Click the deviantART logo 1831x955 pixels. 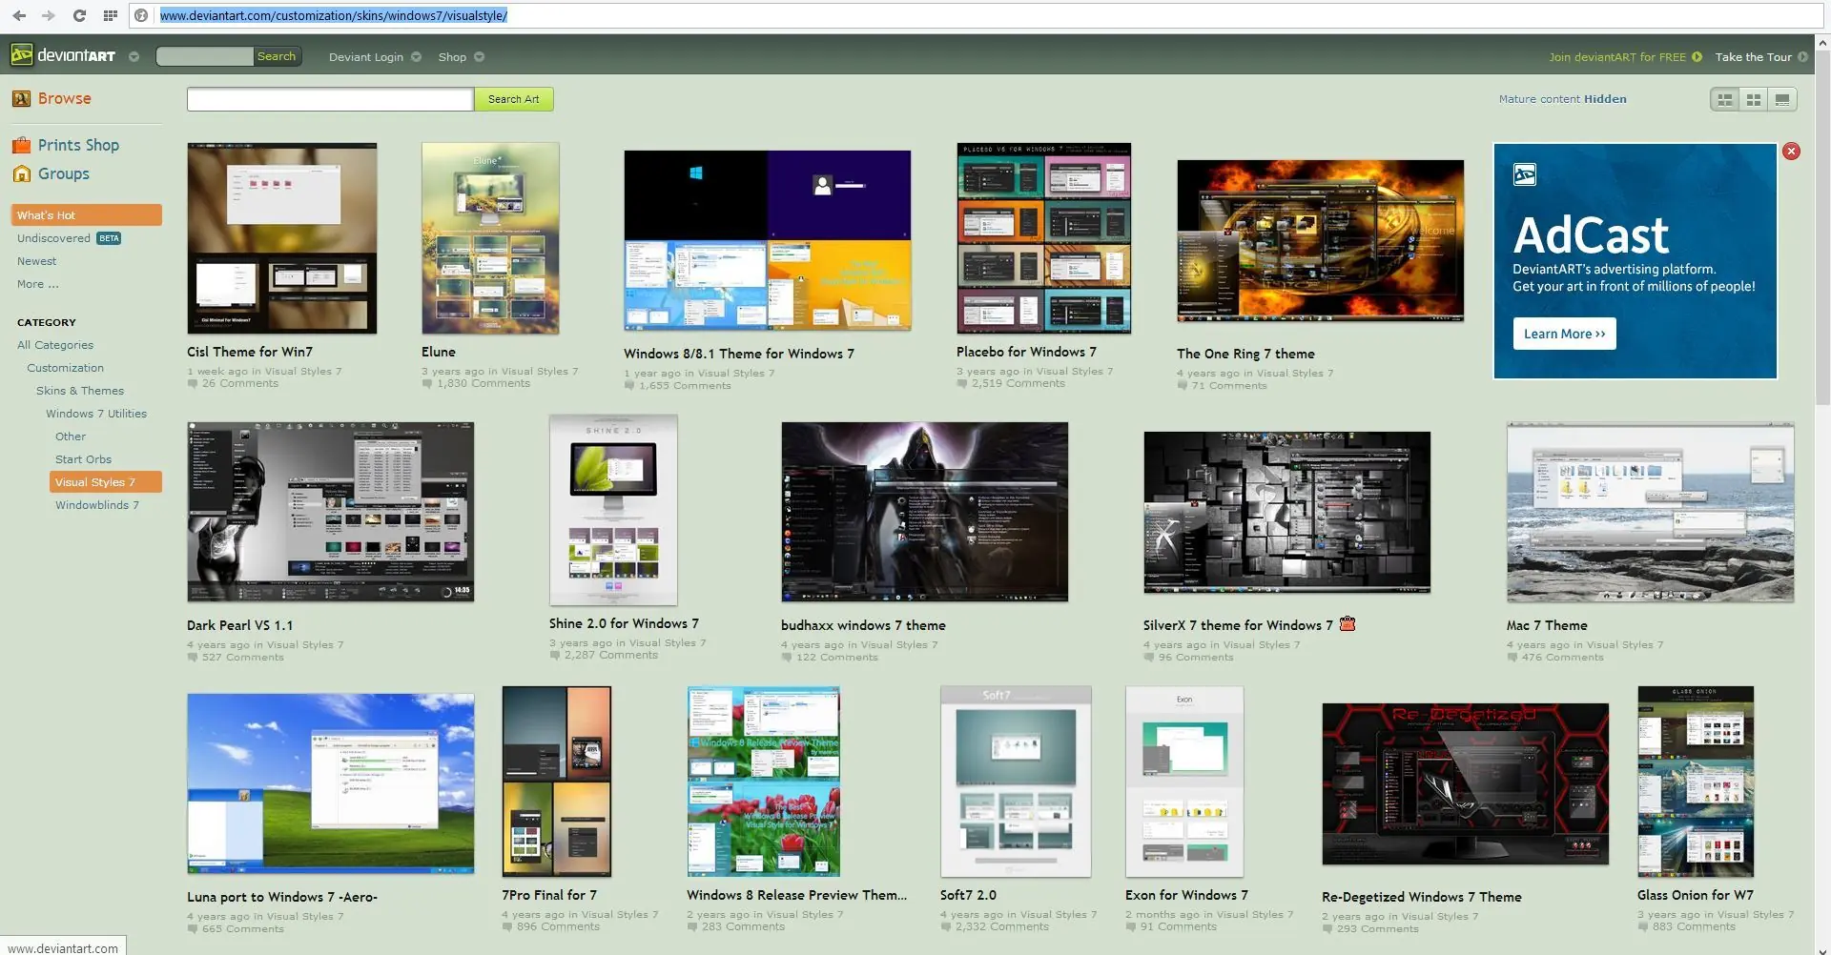(x=63, y=56)
